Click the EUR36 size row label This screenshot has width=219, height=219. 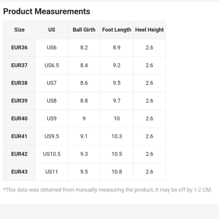19,48
